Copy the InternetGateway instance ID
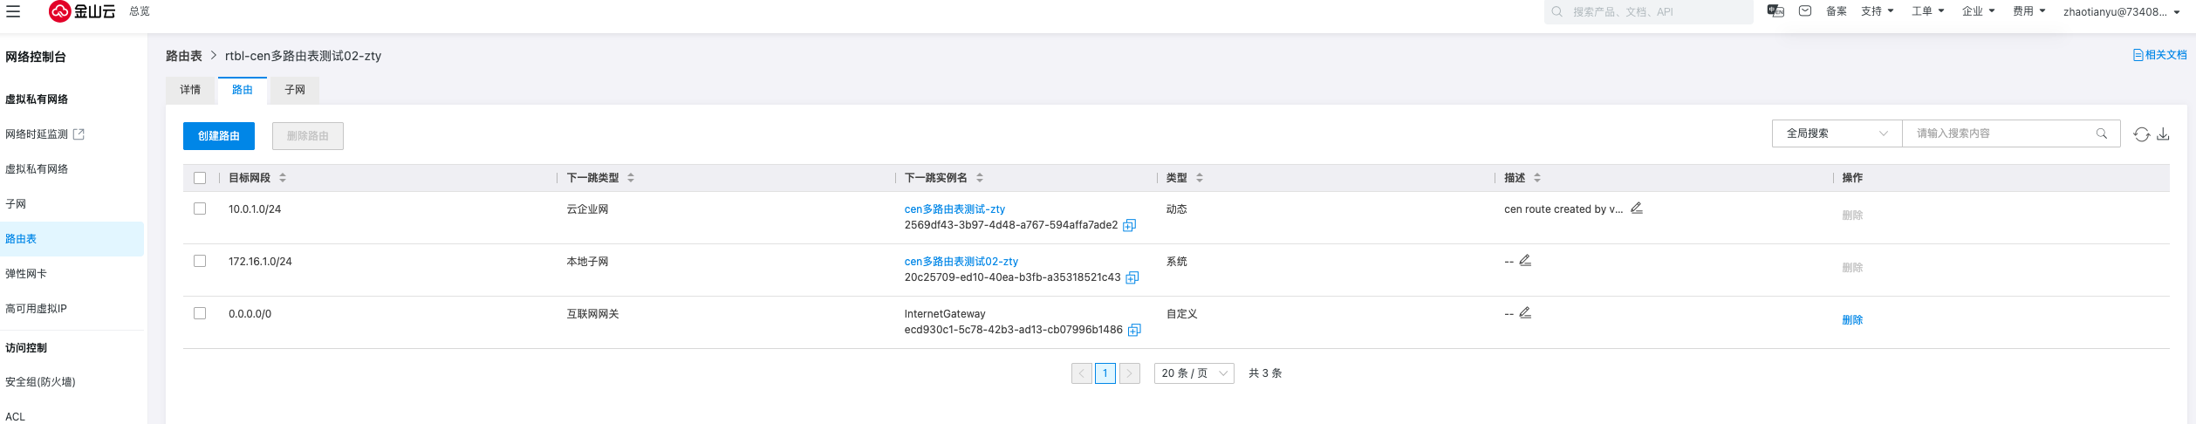Image resolution: width=2196 pixels, height=424 pixels. pos(1134,330)
